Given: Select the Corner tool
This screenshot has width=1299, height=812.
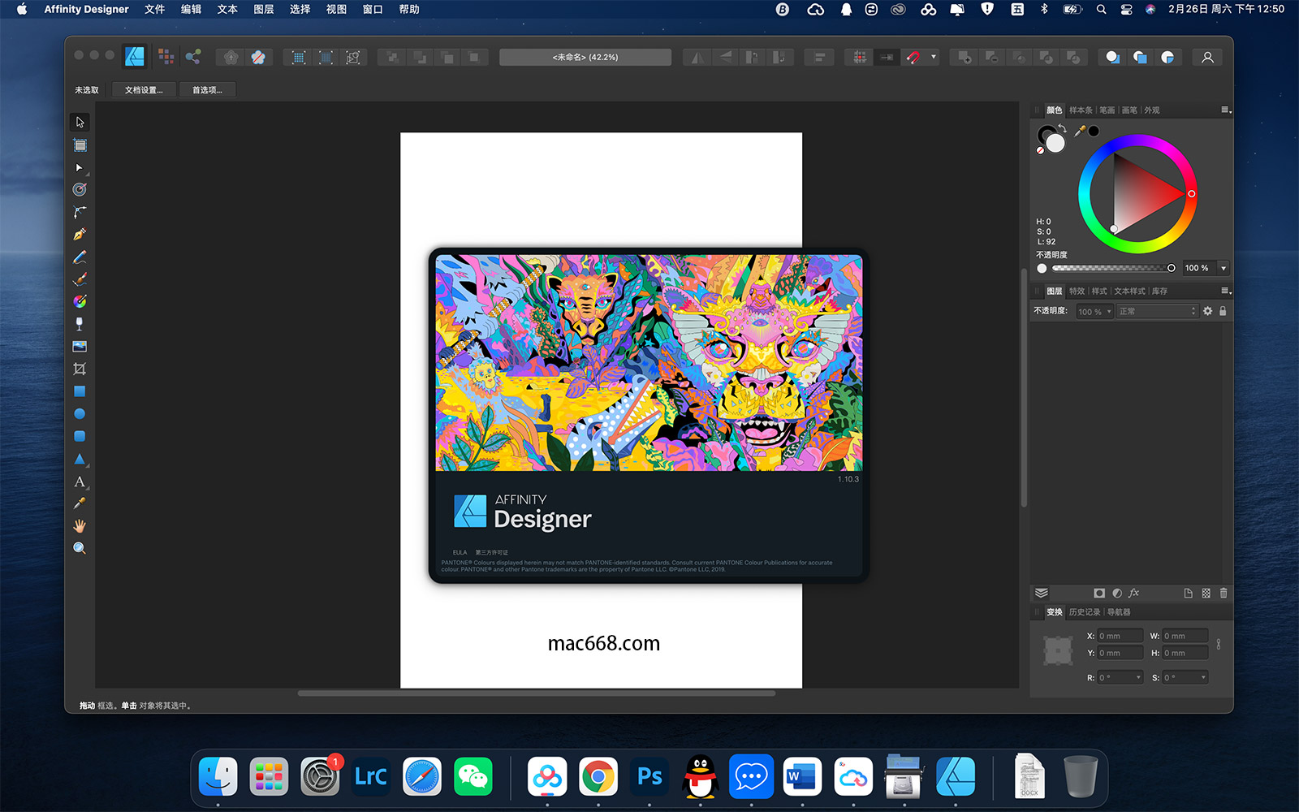Looking at the screenshot, I should (80, 212).
